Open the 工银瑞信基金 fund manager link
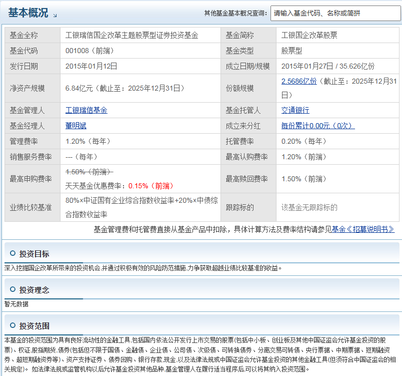This screenshot has width=402, height=376. (86, 110)
